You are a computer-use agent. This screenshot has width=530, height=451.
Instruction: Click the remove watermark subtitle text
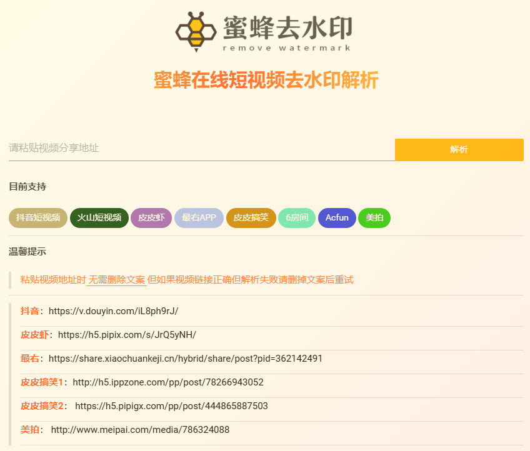point(287,48)
